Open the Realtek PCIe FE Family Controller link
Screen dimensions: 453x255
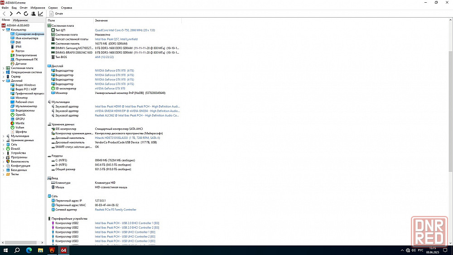pyautogui.click(x=116, y=210)
